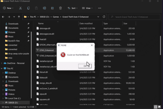Screen dimensions: 163x109
Task: Select the libcurl.dll file
Action: pos(44,72)
